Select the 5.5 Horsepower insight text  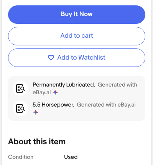[53, 105]
